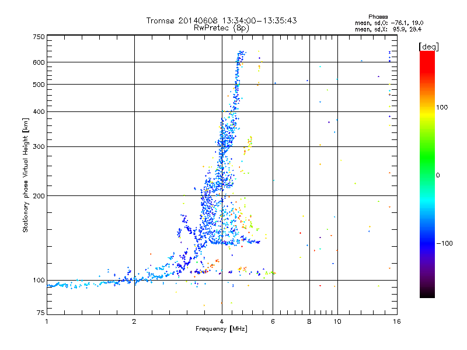Click the x-axis label '6'
Image resolution: width=467 pixels, height=350 pixels.
[x=273, y=321]
